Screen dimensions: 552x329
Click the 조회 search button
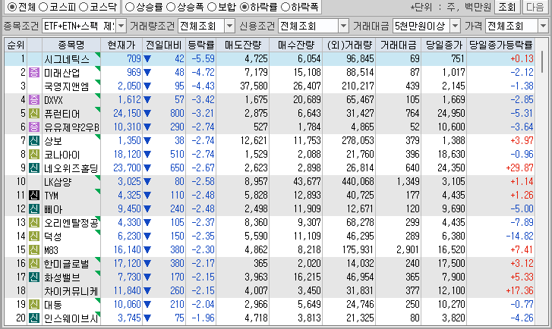click(x=507, y=7)
